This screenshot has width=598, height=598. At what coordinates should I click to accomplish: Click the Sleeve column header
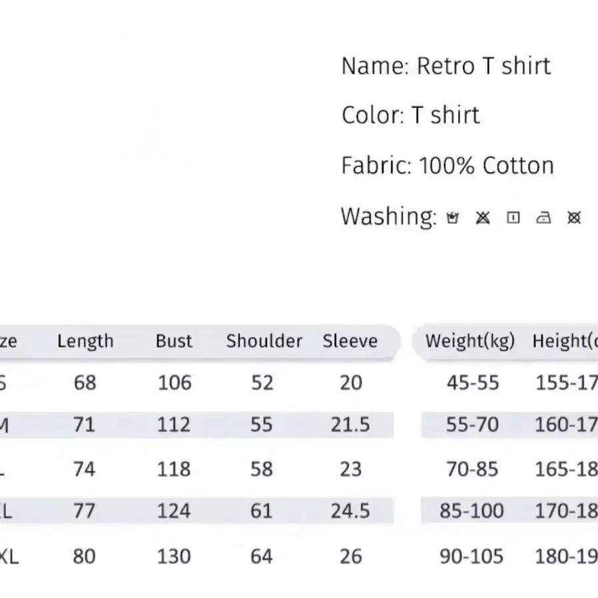[x=350, y=341]
